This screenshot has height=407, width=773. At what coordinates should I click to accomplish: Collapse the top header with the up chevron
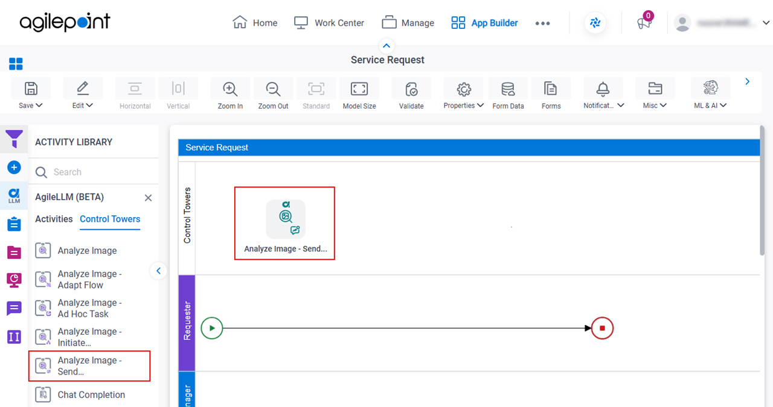point(386,46)
